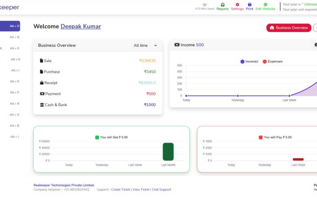Check the 4.25 Mbps speed wifi indicator
Screen dimensions: 317x198
pos(205,7)
